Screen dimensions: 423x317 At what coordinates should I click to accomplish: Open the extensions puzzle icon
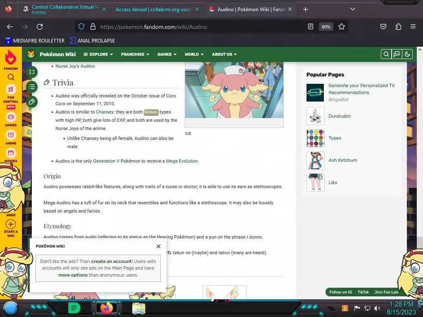click(x=398, y=27)
